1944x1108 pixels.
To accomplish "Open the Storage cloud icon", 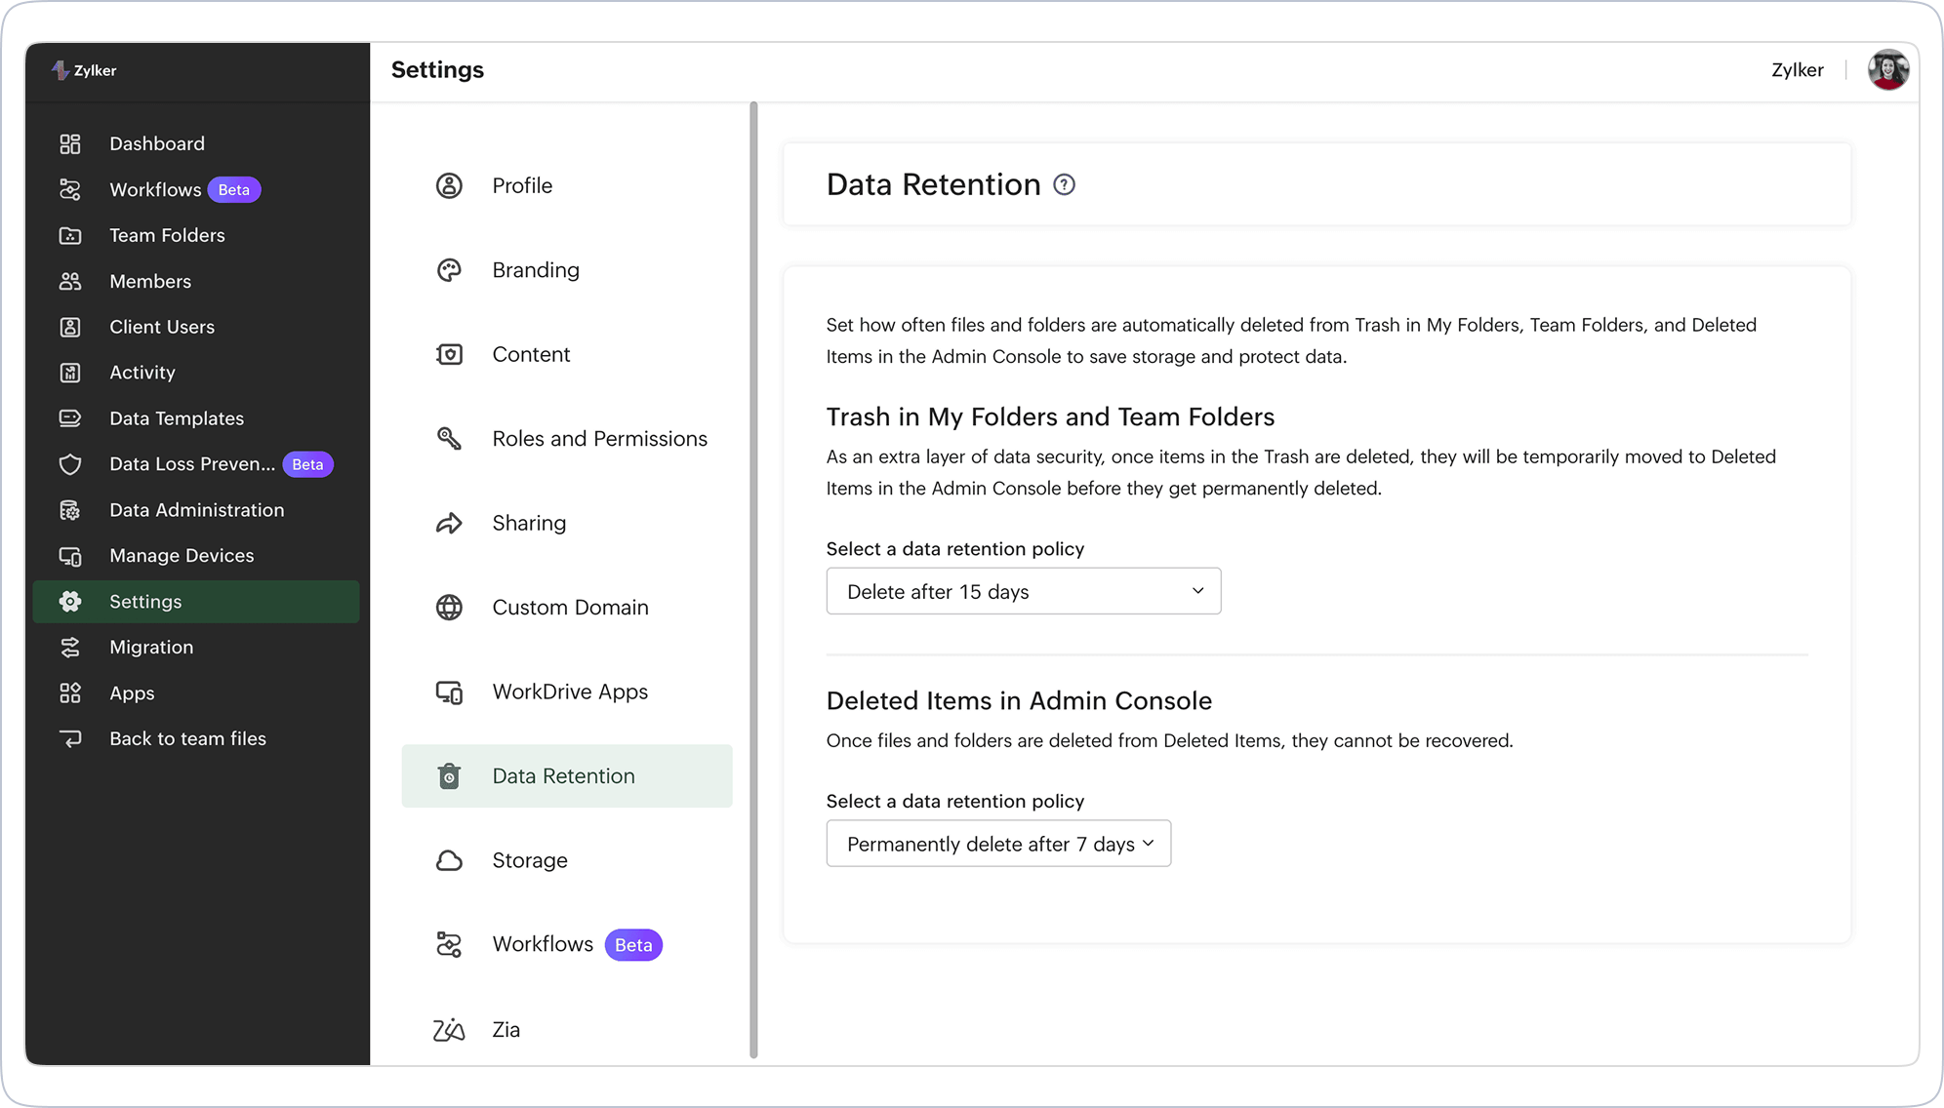I will click(449, 859).
